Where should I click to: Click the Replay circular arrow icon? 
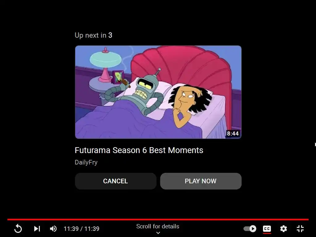coord(18,229)
